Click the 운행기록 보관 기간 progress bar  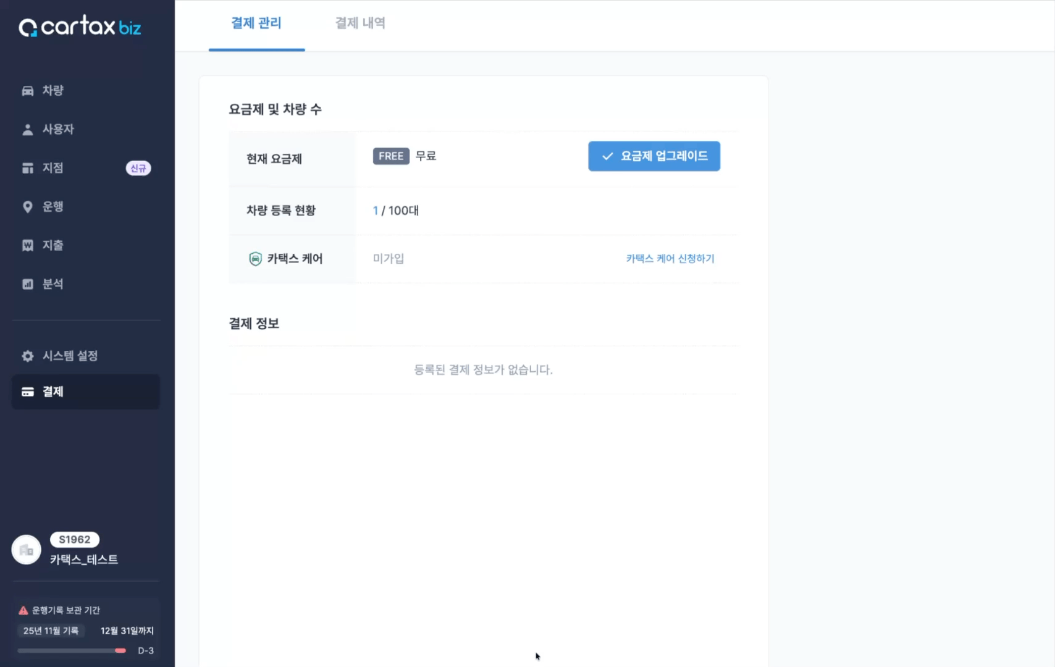(72, 650)
